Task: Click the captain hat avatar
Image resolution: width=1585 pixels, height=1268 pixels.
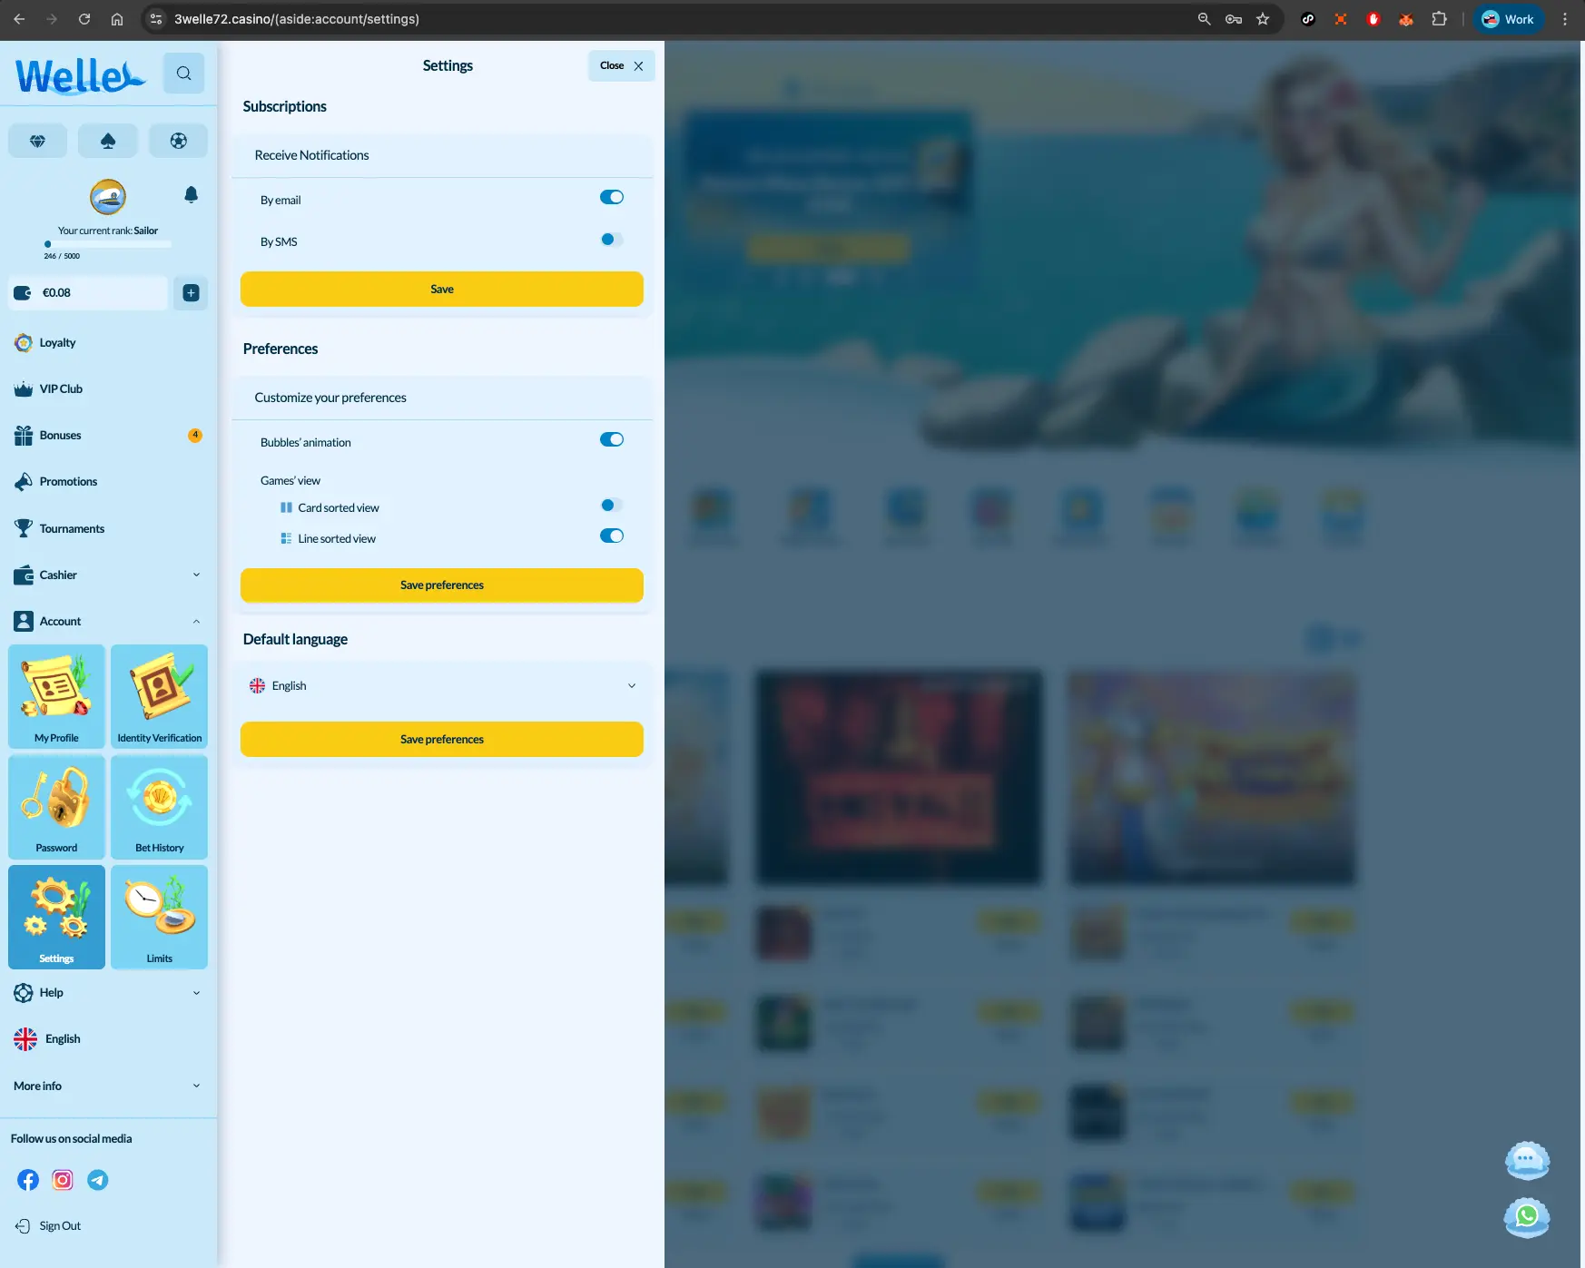Action: click(x=108, y=197)
